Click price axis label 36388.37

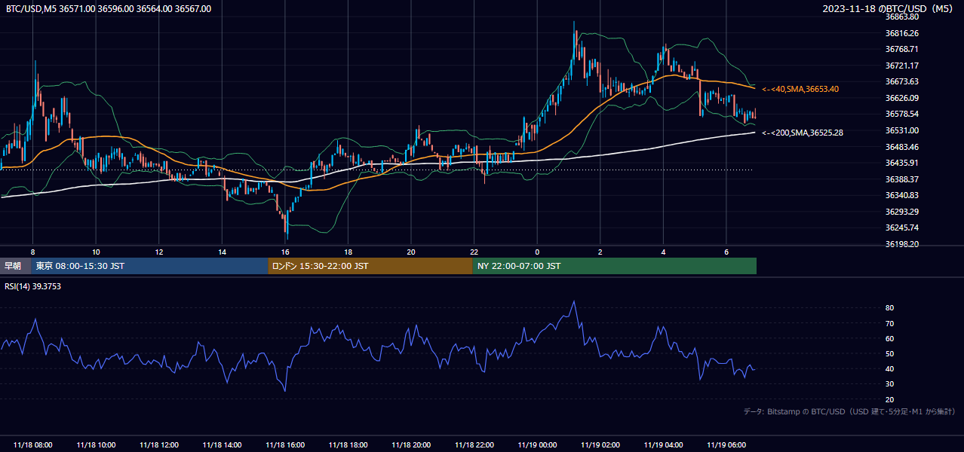(902, 179)
